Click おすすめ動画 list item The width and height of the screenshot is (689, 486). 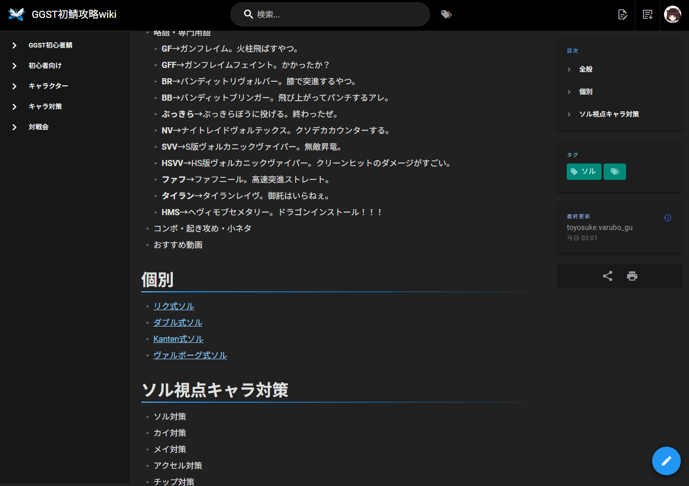tap(178, 245)
